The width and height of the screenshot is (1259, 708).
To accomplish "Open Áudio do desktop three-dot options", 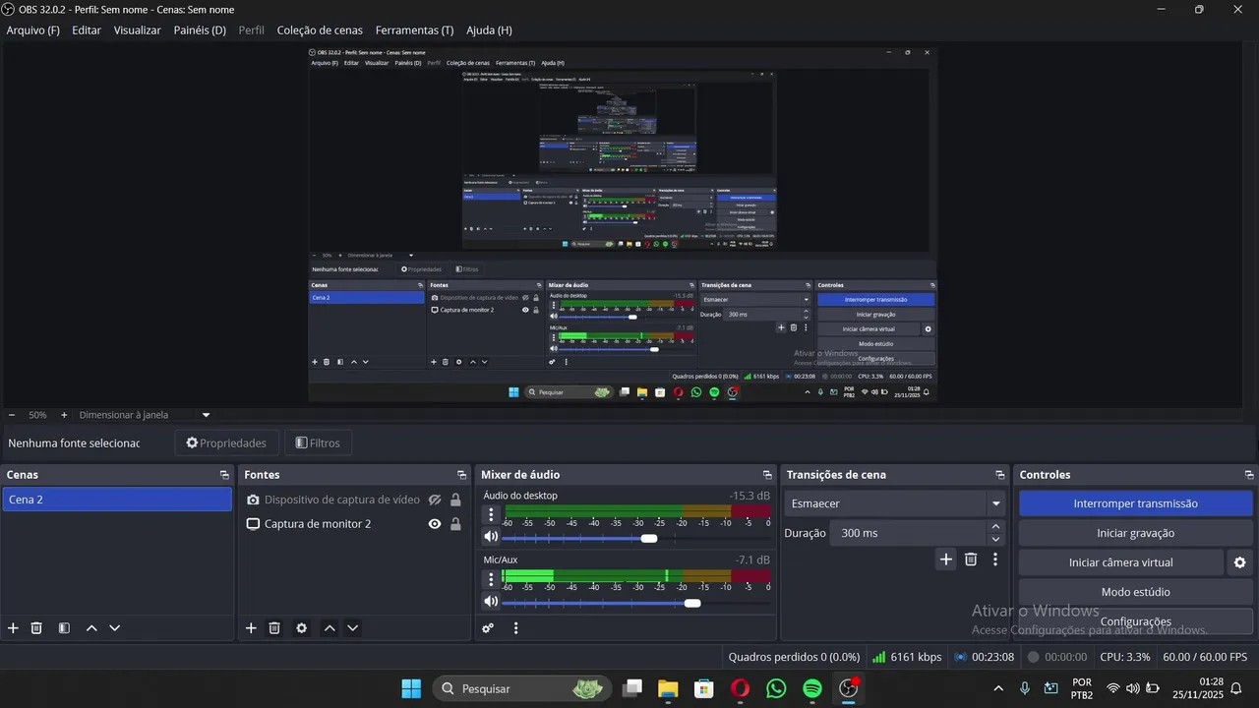I will 491,514.
